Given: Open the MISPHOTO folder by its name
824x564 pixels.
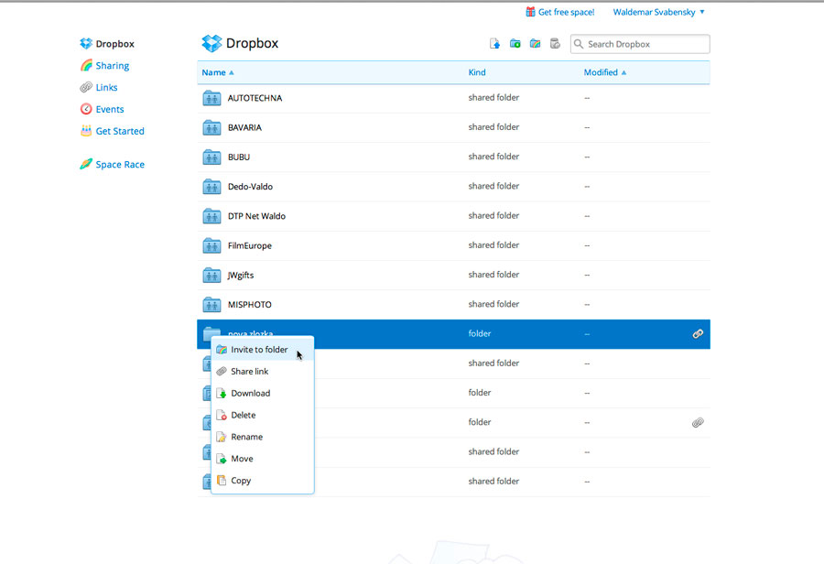Looking at the screenshot, I should tap(250, 304).
